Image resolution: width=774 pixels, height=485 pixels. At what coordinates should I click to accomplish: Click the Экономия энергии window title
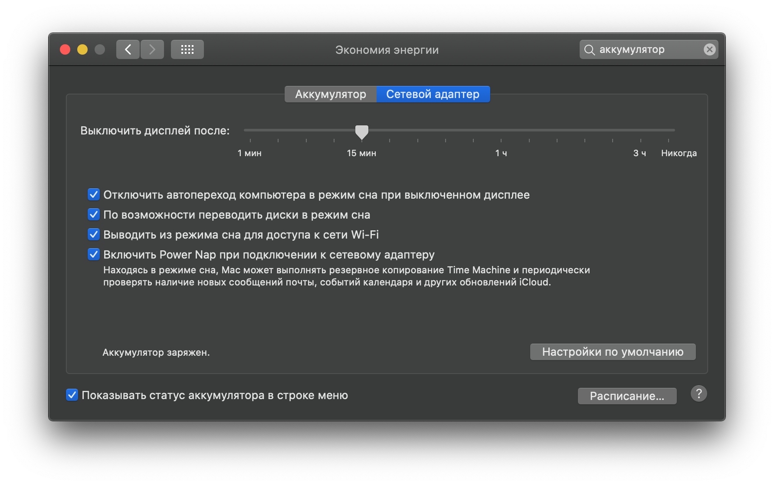[387, 50]
